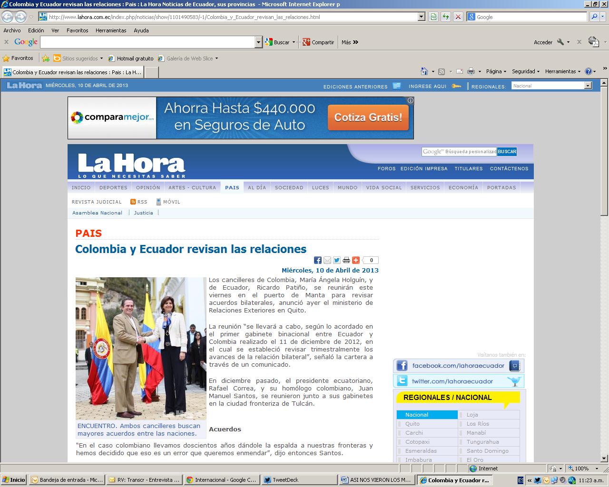Open the RSS feeds icon in command bar
The height and width of the screenshot is (487, 609).
(x=442, y=71)
